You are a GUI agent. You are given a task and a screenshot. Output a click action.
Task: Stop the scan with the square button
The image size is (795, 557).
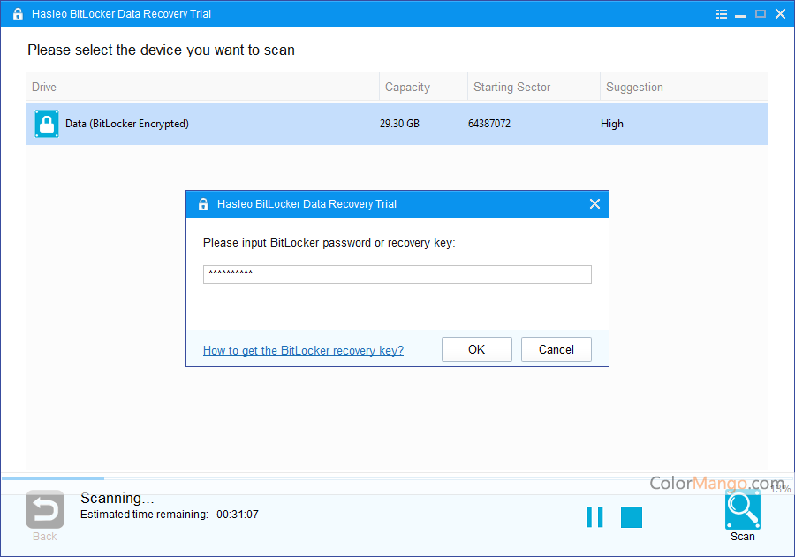pyautogui.click(x=632, y=517)
